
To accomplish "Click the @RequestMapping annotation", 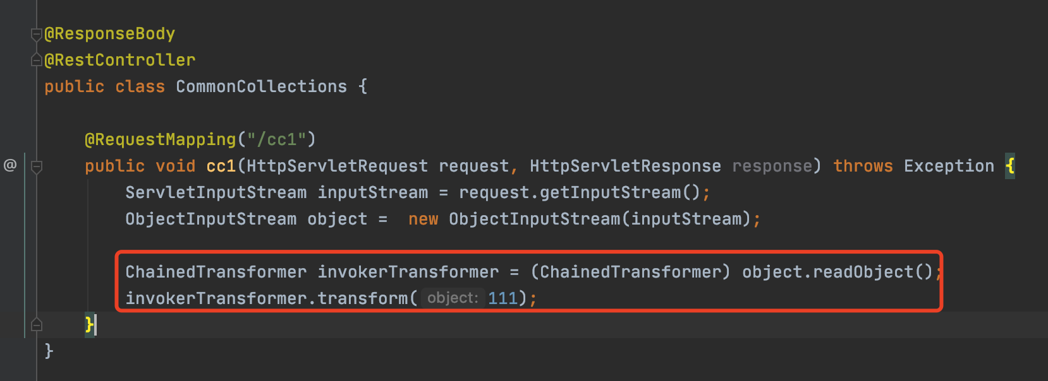I will pos(160,139).
